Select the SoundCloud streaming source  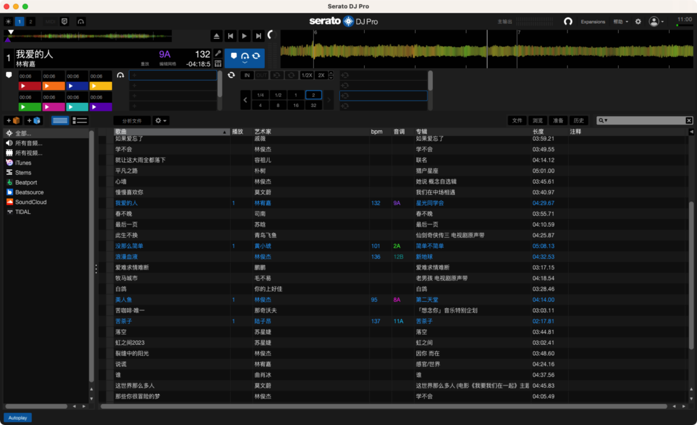(x=30, y=202)
